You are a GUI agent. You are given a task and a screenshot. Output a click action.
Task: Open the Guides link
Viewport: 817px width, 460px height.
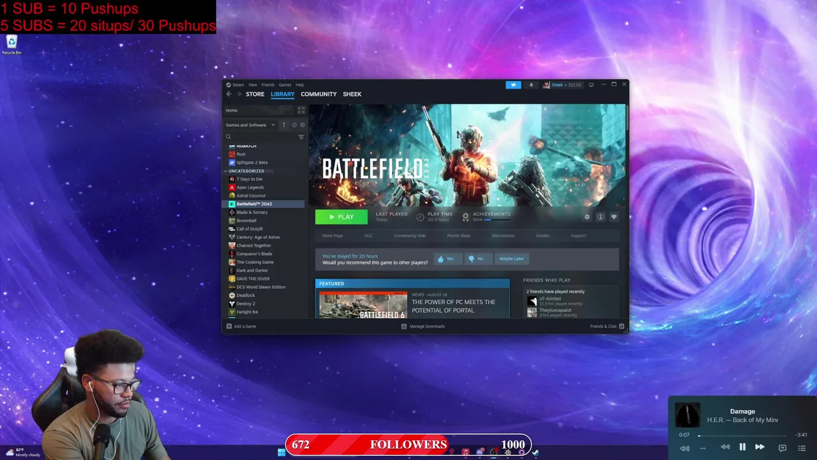pos(543,236)
